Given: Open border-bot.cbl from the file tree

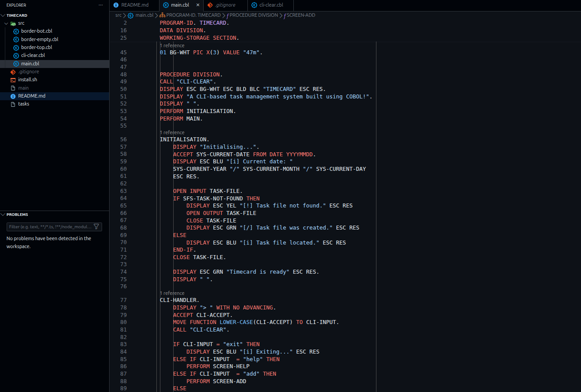Looking at the screenshot, I should pyautogui.click(x=36, y=31).
